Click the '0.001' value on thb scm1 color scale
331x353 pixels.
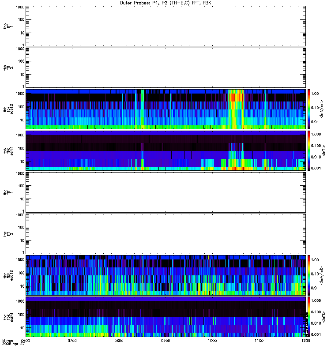316,168
